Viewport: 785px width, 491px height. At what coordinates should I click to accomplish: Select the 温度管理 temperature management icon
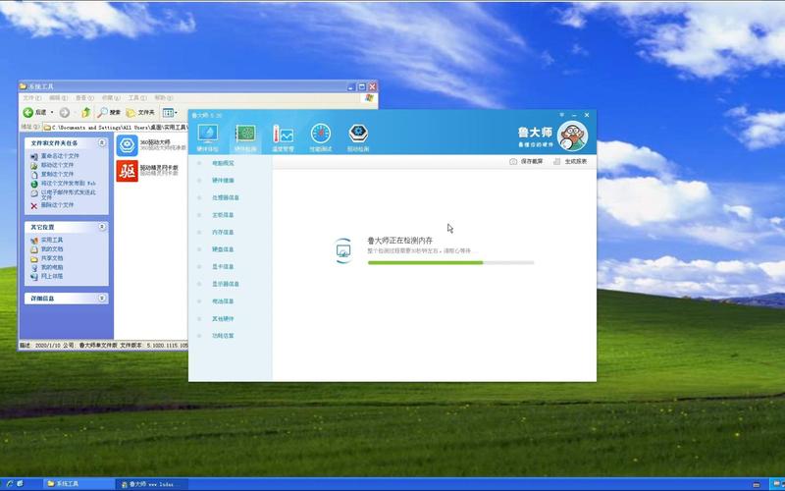pyautogui.click(x=283, y=136)
